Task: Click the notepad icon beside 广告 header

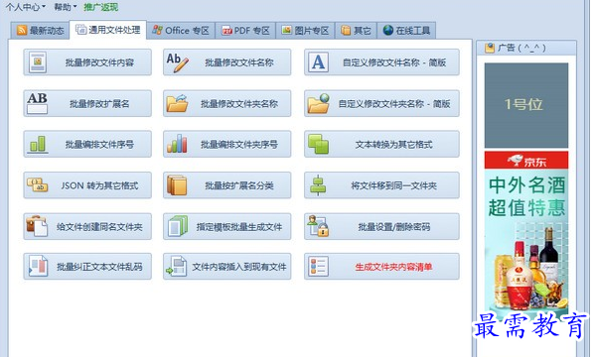Action: (x=490, y=48)
